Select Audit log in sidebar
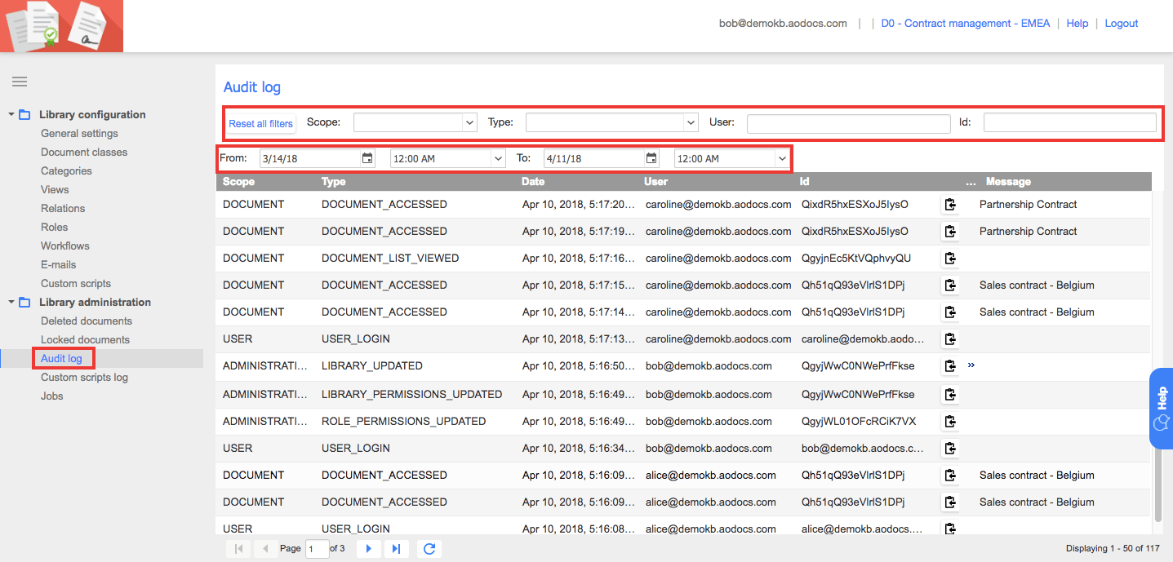The width and height of the screenshot is (1173, 562). click(x=62, y=359)
